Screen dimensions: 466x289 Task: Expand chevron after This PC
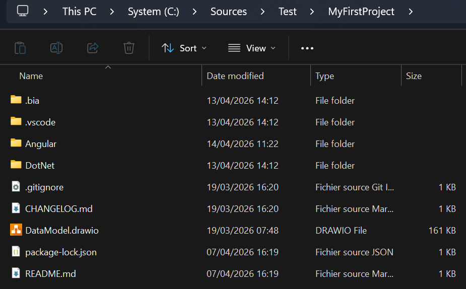click(x=112, y=12)
